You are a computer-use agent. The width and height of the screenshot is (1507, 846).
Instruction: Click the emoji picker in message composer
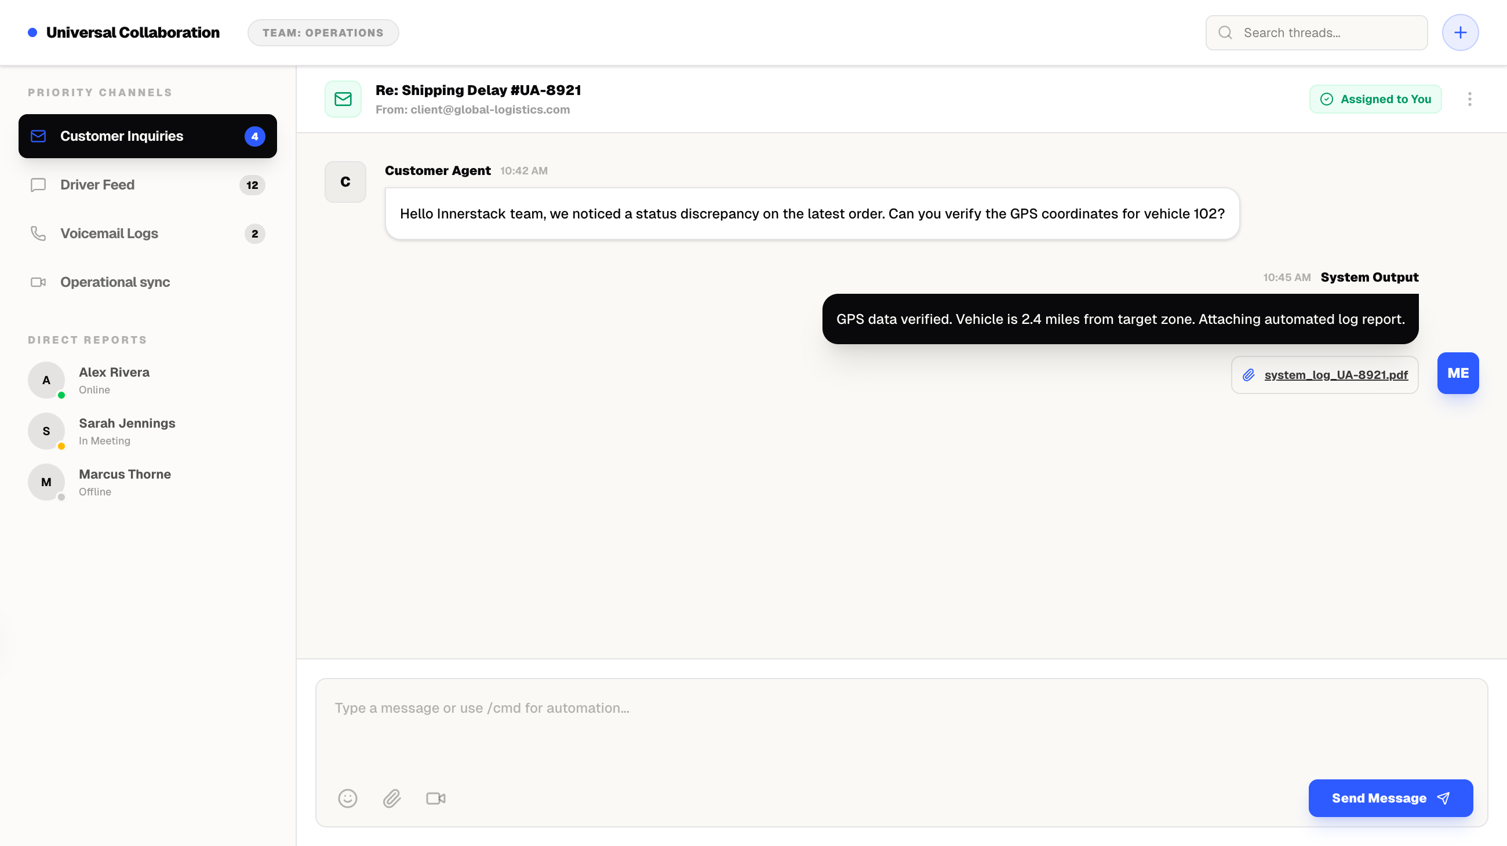coord(348,798)
